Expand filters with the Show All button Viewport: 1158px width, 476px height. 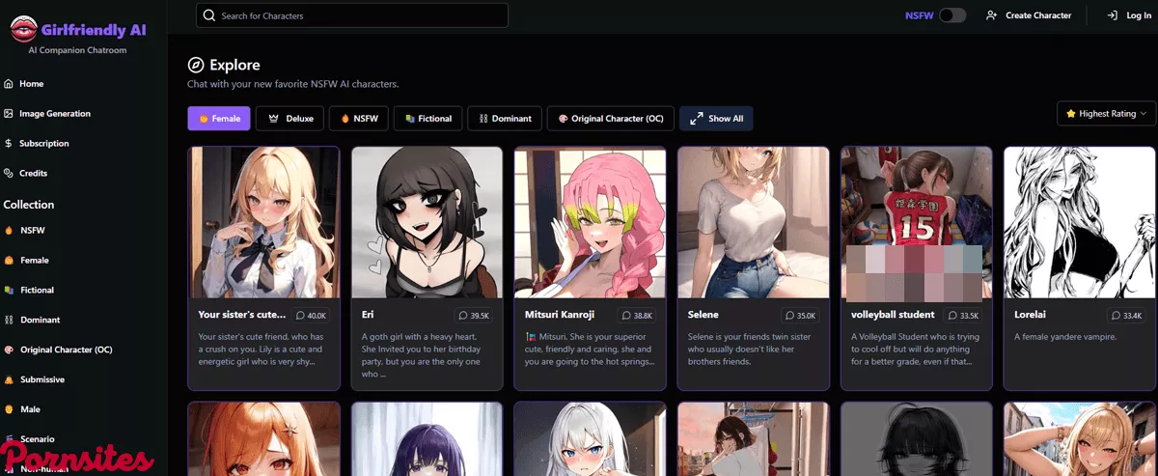[716, 119]
